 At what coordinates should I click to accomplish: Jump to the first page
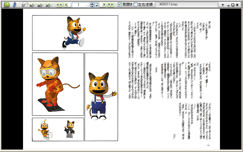pos(59,5)
